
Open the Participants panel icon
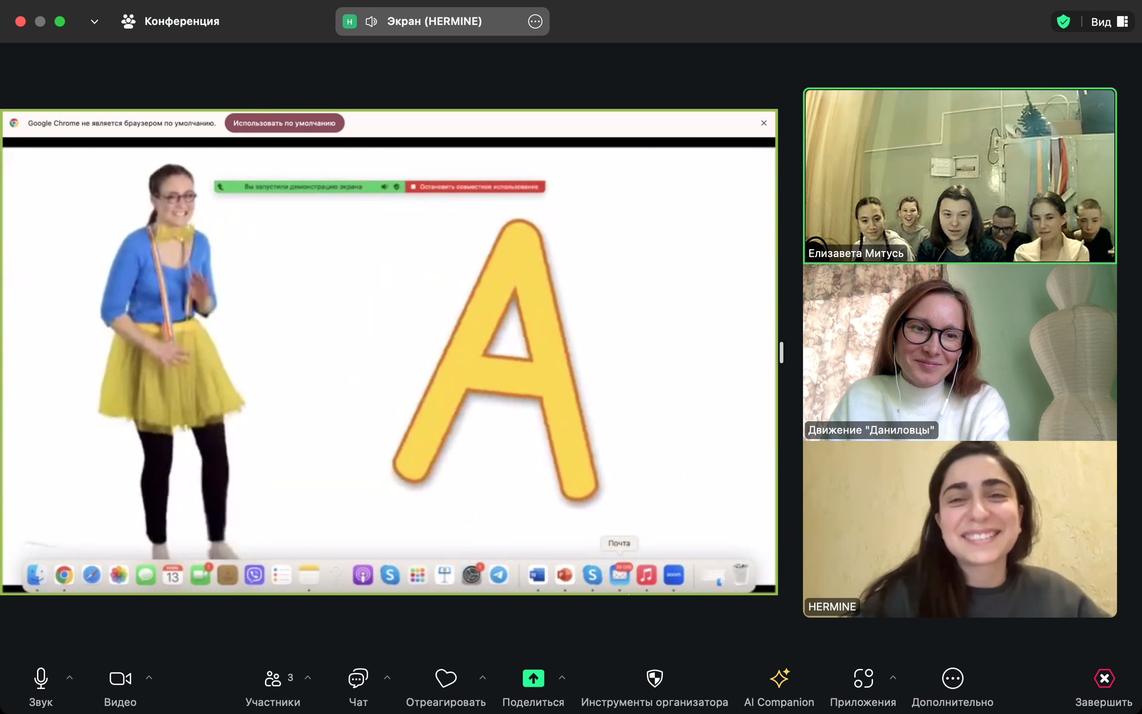273,678
